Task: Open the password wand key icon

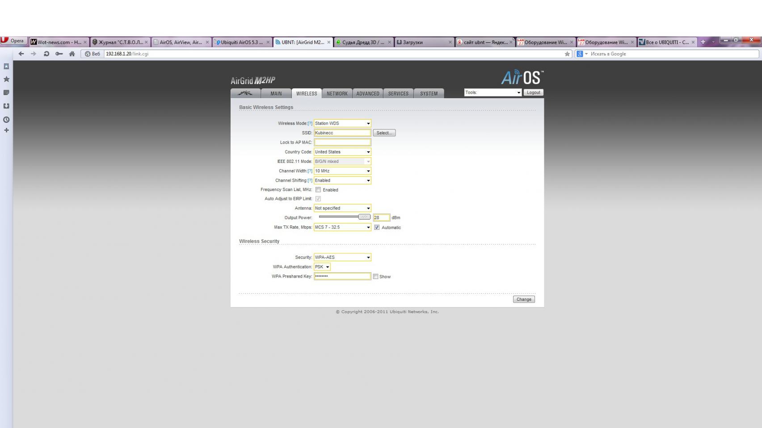Action: click(x=59, y=54)
